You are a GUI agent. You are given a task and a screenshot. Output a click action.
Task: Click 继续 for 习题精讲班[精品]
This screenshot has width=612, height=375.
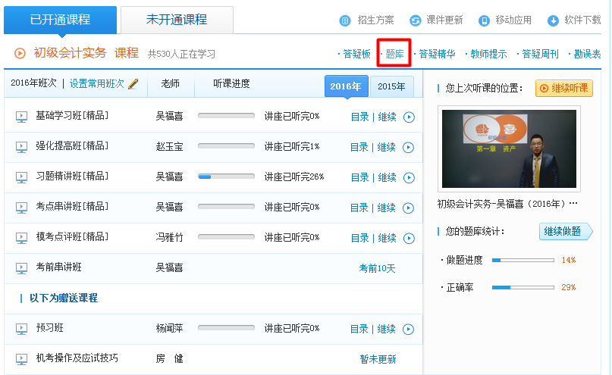point(388,178)
